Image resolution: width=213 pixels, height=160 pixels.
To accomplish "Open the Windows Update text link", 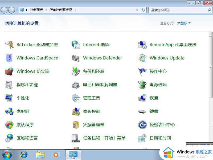I will tap(167, 58).
